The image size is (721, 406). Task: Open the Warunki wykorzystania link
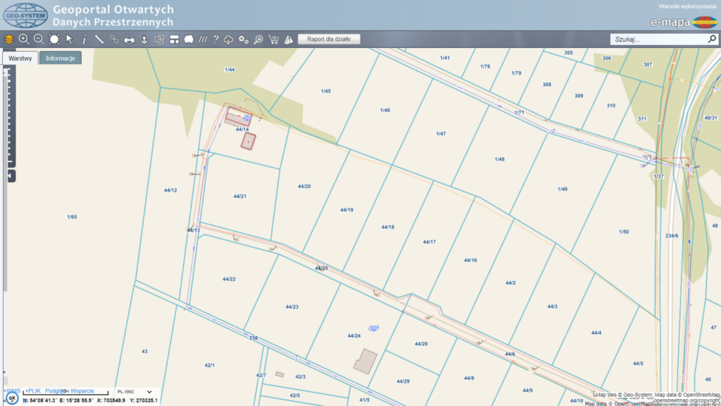687,6
